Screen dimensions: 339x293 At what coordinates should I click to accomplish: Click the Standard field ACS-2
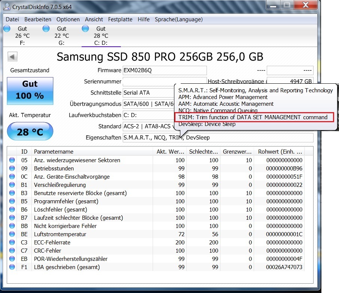(x=149, y=126)
